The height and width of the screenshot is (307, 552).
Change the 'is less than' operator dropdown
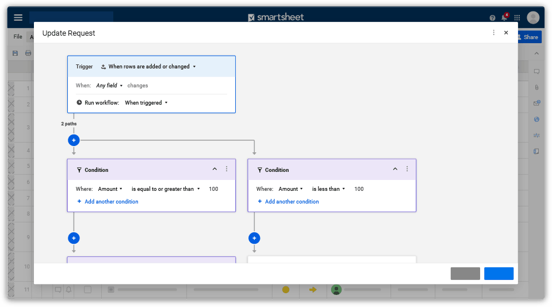click(x=328, y=189)
